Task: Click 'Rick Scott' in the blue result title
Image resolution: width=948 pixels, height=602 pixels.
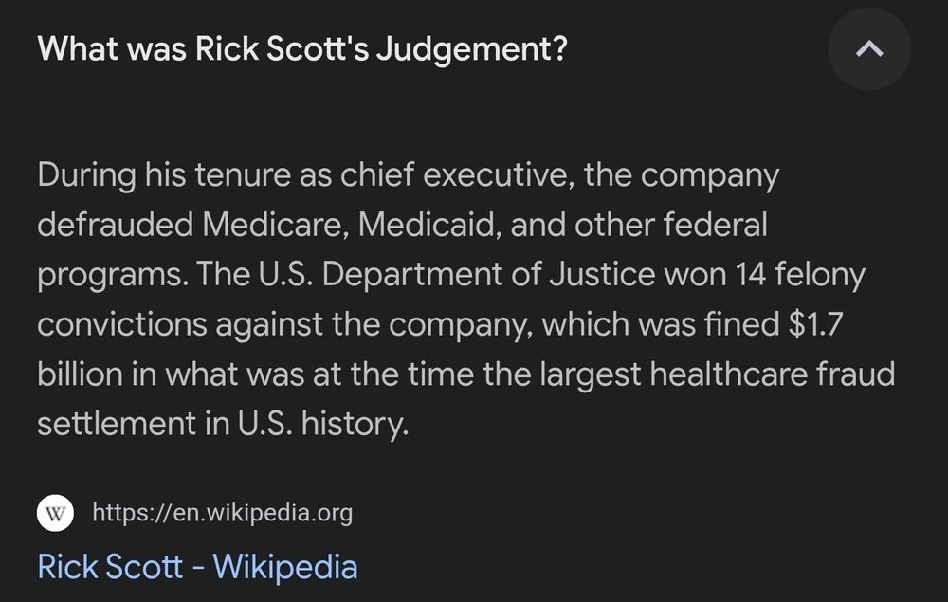Action: 110,566
